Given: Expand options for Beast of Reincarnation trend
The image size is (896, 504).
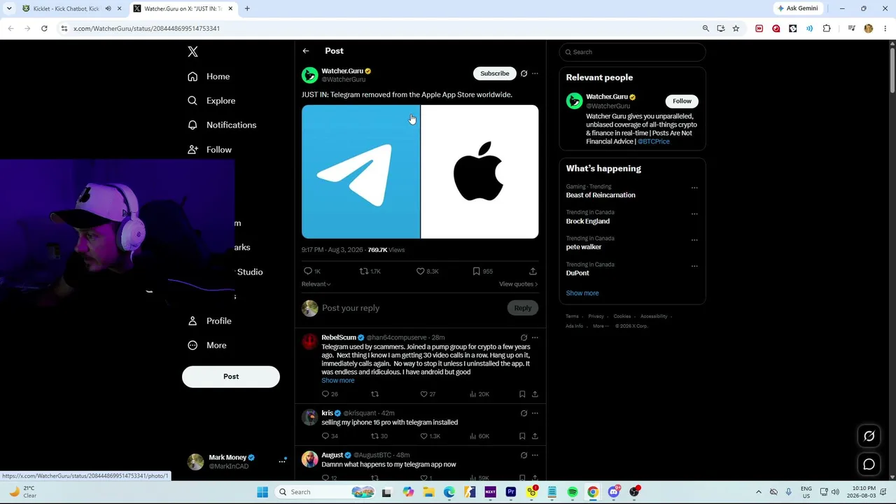Looking at the screenshot, I should [x=694, y=188].
